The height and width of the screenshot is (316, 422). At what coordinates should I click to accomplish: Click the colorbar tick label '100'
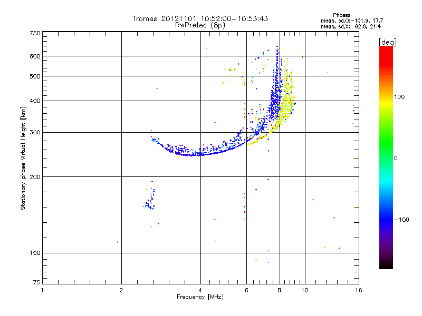[x=399, y=97]
